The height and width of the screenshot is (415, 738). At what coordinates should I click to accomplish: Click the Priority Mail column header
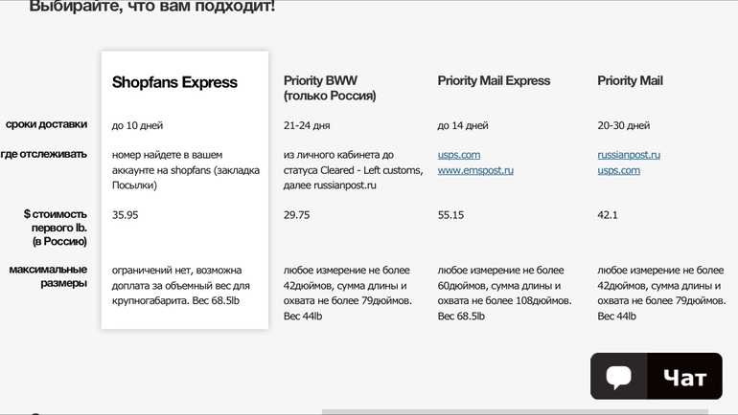pyautogui.click(x=630, y=81)
